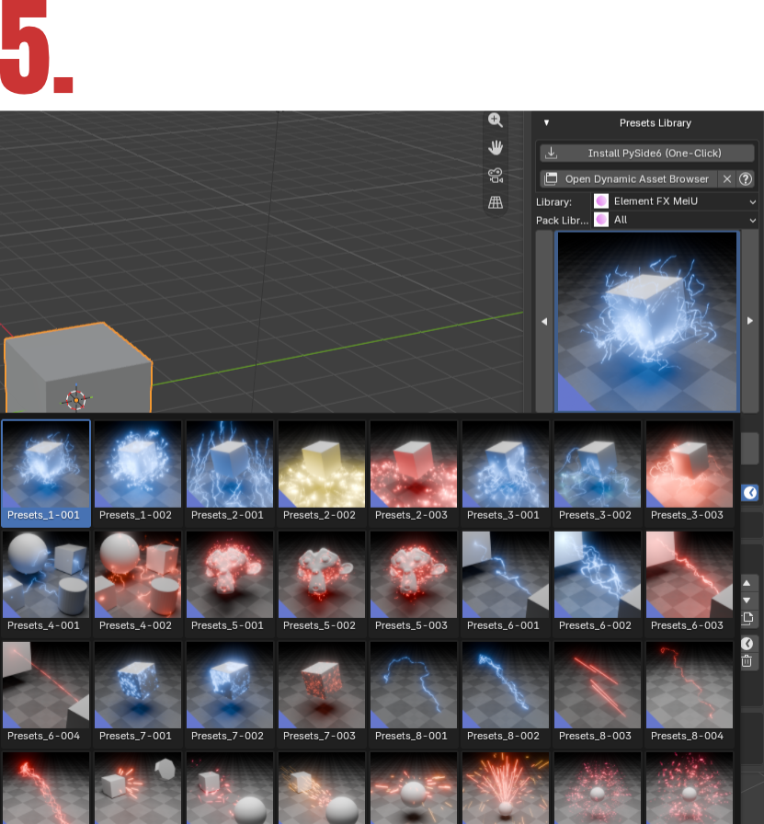The width and height of the screenshot is (764, 824).
Task: Select the Presets_5-001 monkey preset
Action: pos(230,583)
